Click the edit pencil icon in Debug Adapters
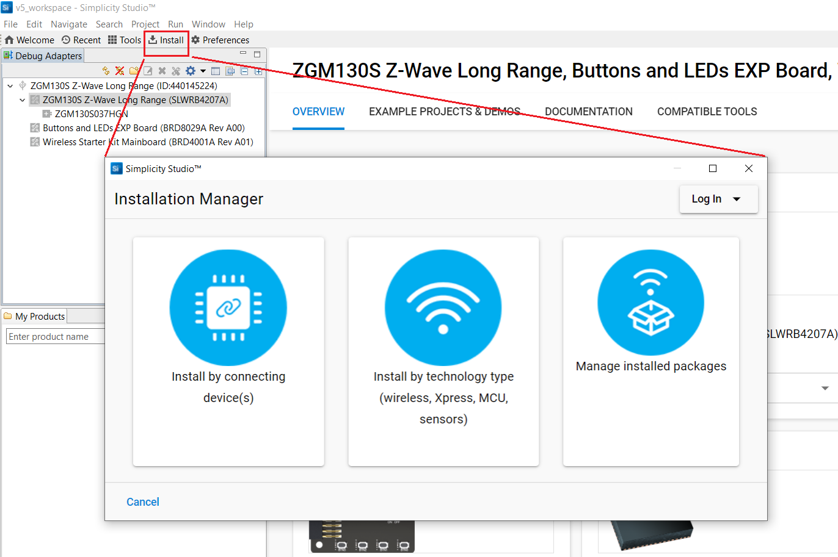 pyautogui.click(x=148, y=71)
